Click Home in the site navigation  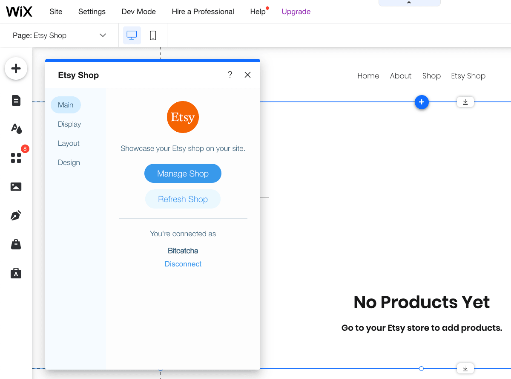368,76
